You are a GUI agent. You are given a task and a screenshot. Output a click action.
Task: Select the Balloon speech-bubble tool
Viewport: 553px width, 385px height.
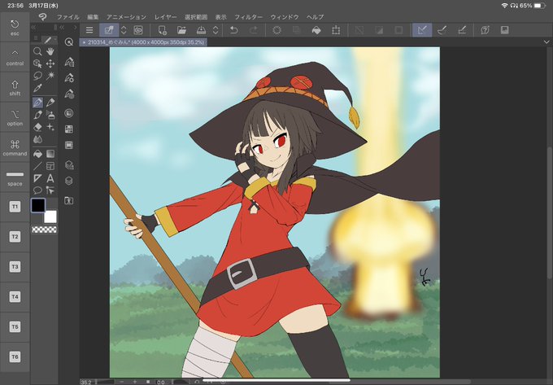tap(37, 190)
